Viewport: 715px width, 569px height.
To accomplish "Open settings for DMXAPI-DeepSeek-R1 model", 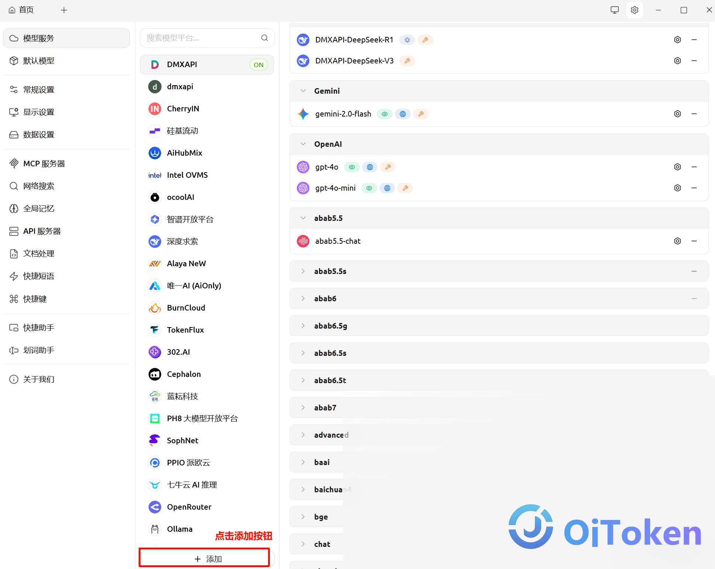I will (677, 40).
